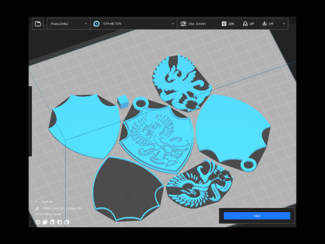This screenshot has height=244, width=325.
Task: Click the blue Slice button
Action: 257,216
